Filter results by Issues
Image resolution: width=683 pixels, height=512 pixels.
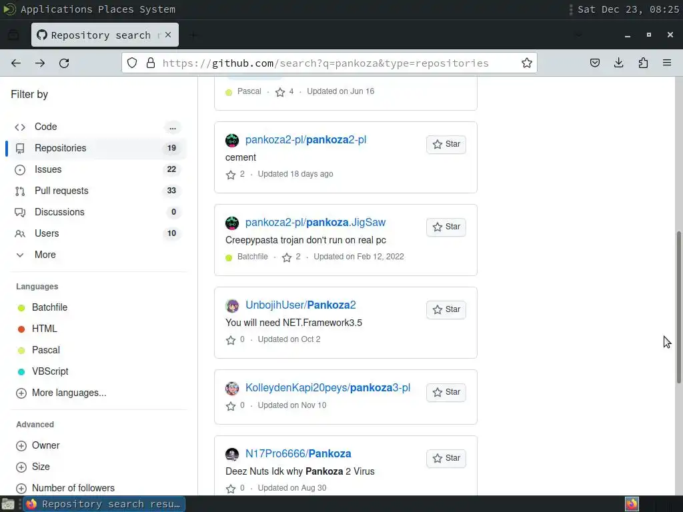(97, 169)
